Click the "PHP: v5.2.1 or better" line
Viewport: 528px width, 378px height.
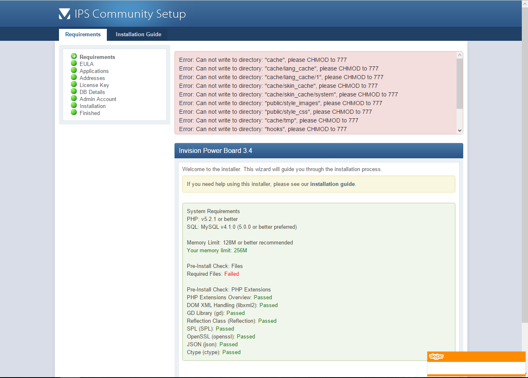tap(212, 219)
